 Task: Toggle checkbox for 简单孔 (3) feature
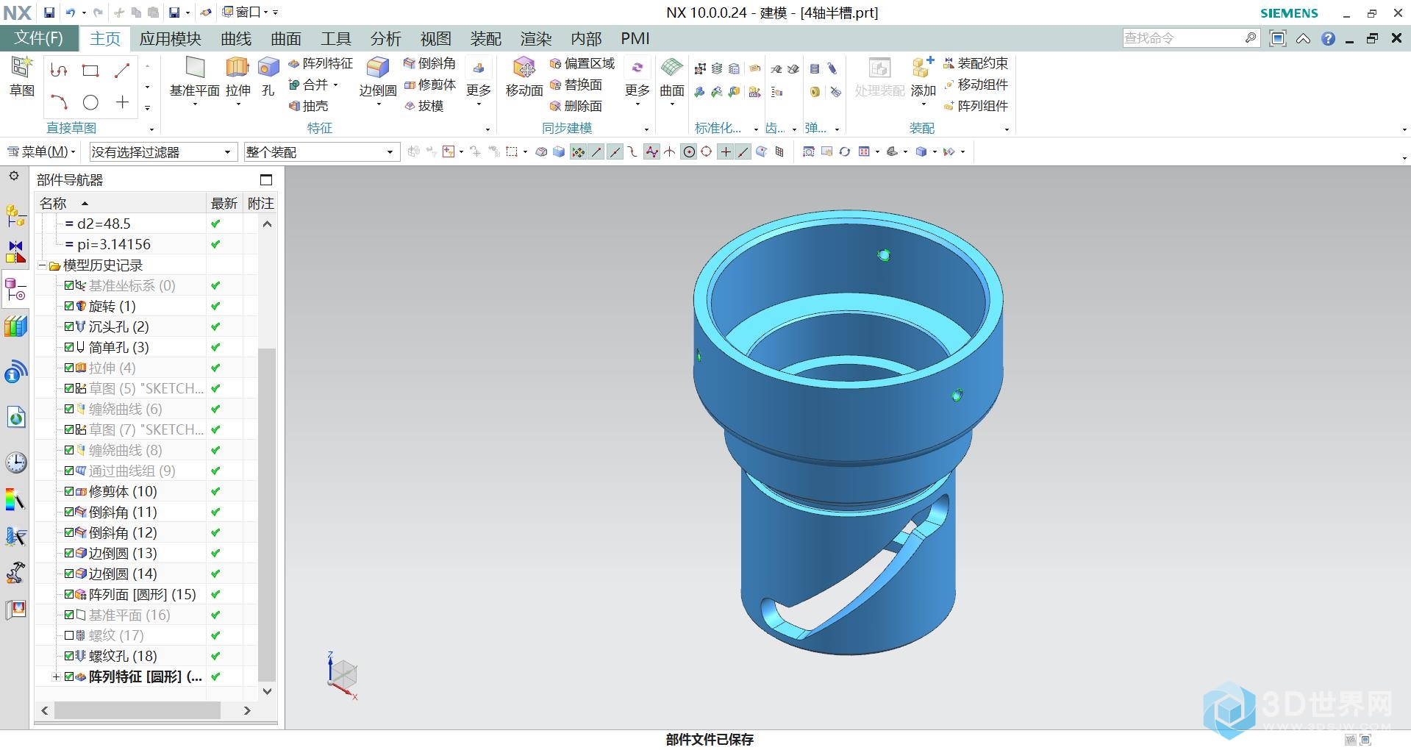pyautogui.click(x=69, y=347)
